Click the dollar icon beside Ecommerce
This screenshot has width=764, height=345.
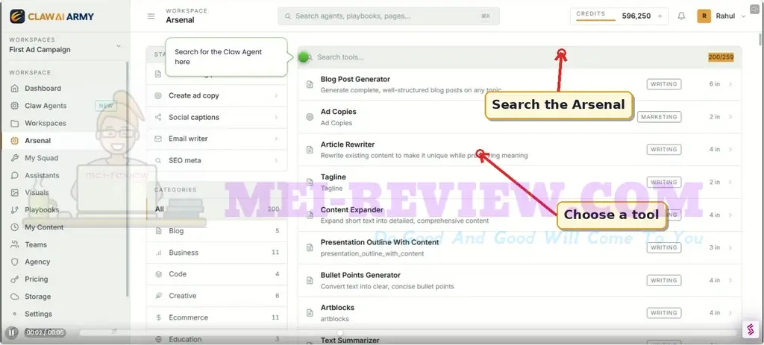[x=158, y=317]
